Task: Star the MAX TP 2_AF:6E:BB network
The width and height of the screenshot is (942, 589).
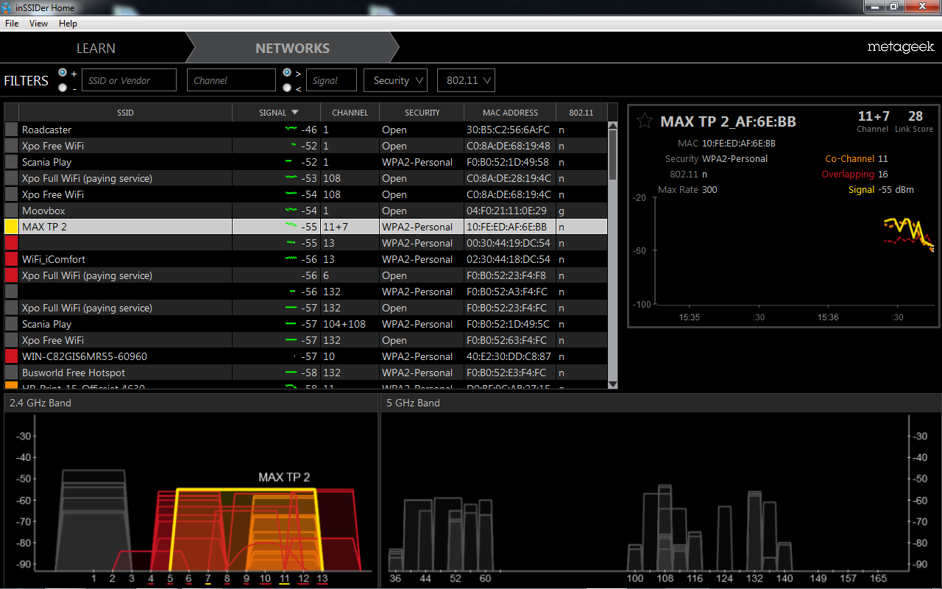Action: (x=645, y=121)
